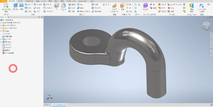Launch 構造解析 simulation
This screenshot has width=213, height=107.
pyautogui.click(x=192, y=8)
